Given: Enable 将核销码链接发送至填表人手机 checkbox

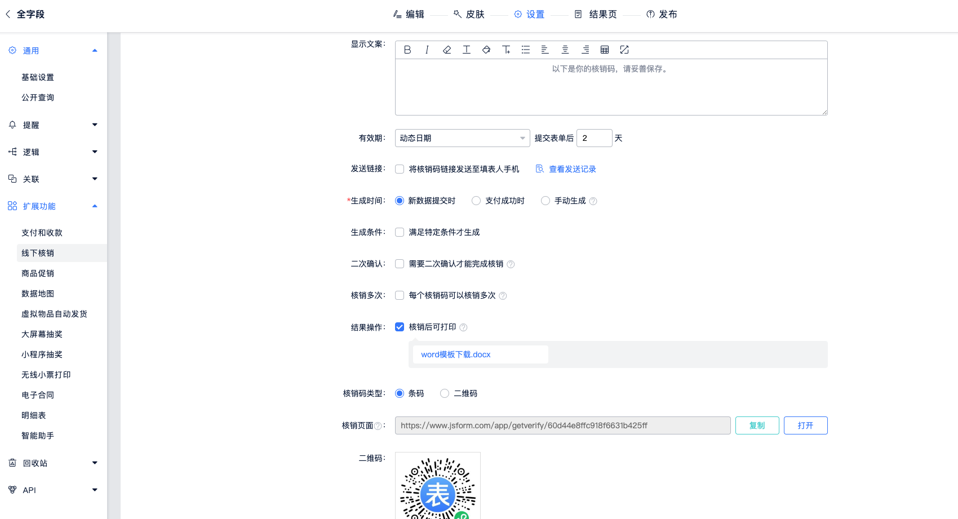Looking at the screenshot, I should 400,169.
